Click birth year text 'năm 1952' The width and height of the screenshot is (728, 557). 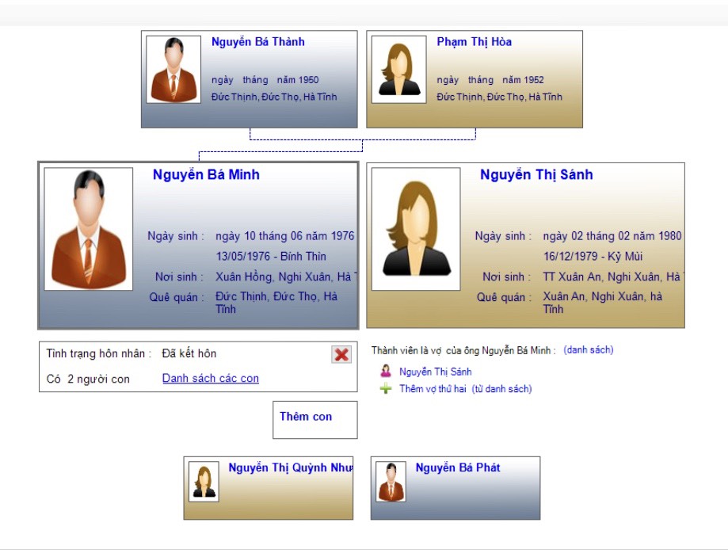tap(523, 80)
